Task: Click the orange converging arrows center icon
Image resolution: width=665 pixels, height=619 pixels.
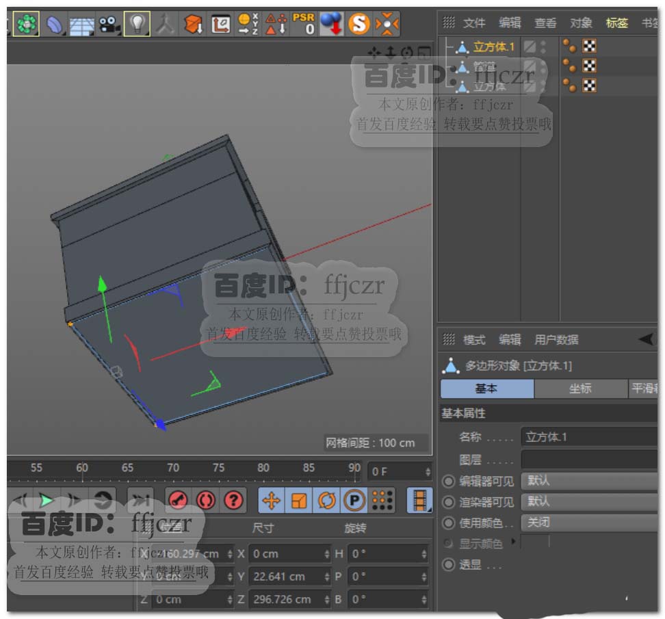Action: [387, 24]
